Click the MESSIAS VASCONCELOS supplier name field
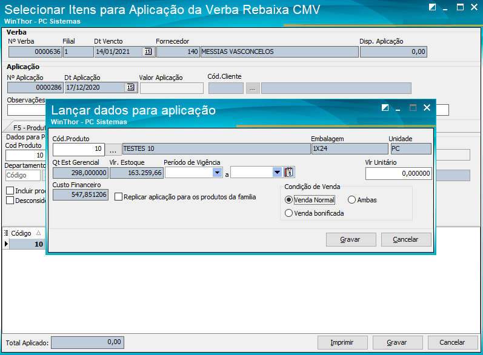Screen dimensions: 483x355 click(x=279, y=51)
